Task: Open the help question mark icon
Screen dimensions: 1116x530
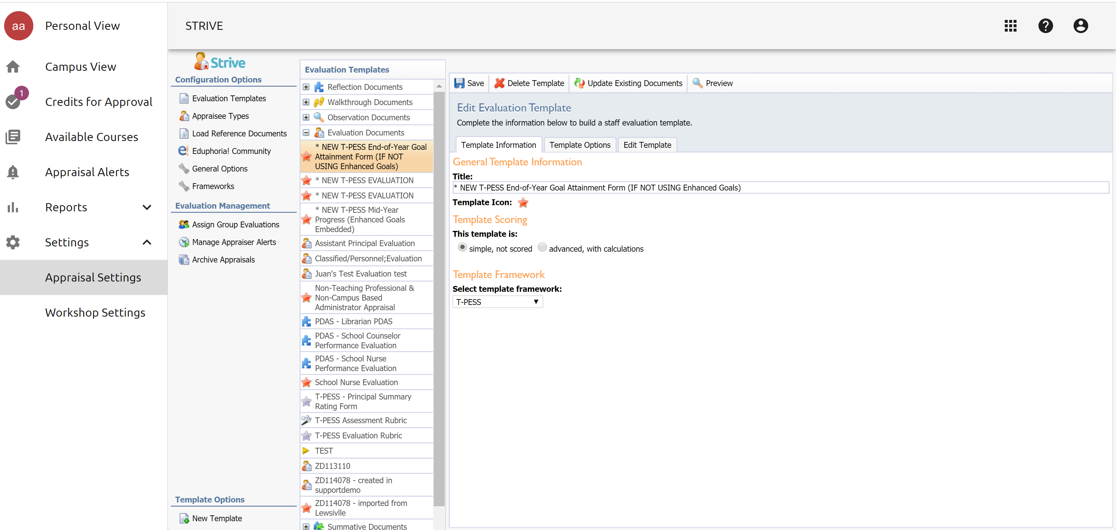Action: (1045, 26)
